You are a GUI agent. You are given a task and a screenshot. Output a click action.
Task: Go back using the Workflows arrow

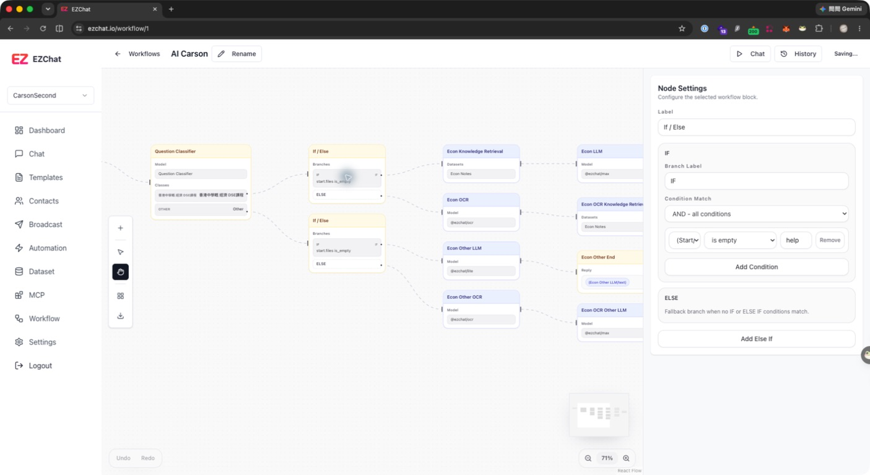click(118, 54)
